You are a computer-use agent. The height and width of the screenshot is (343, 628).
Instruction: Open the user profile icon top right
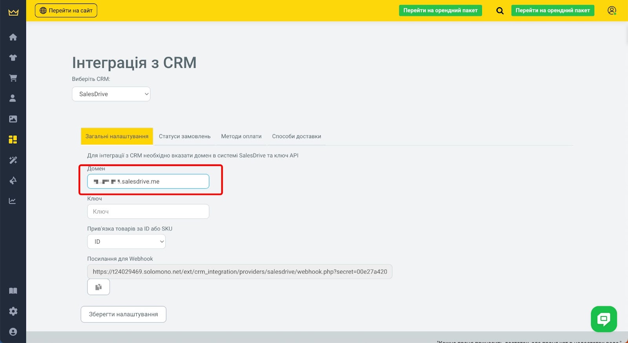pyautogui.click(x=612, y=11)
